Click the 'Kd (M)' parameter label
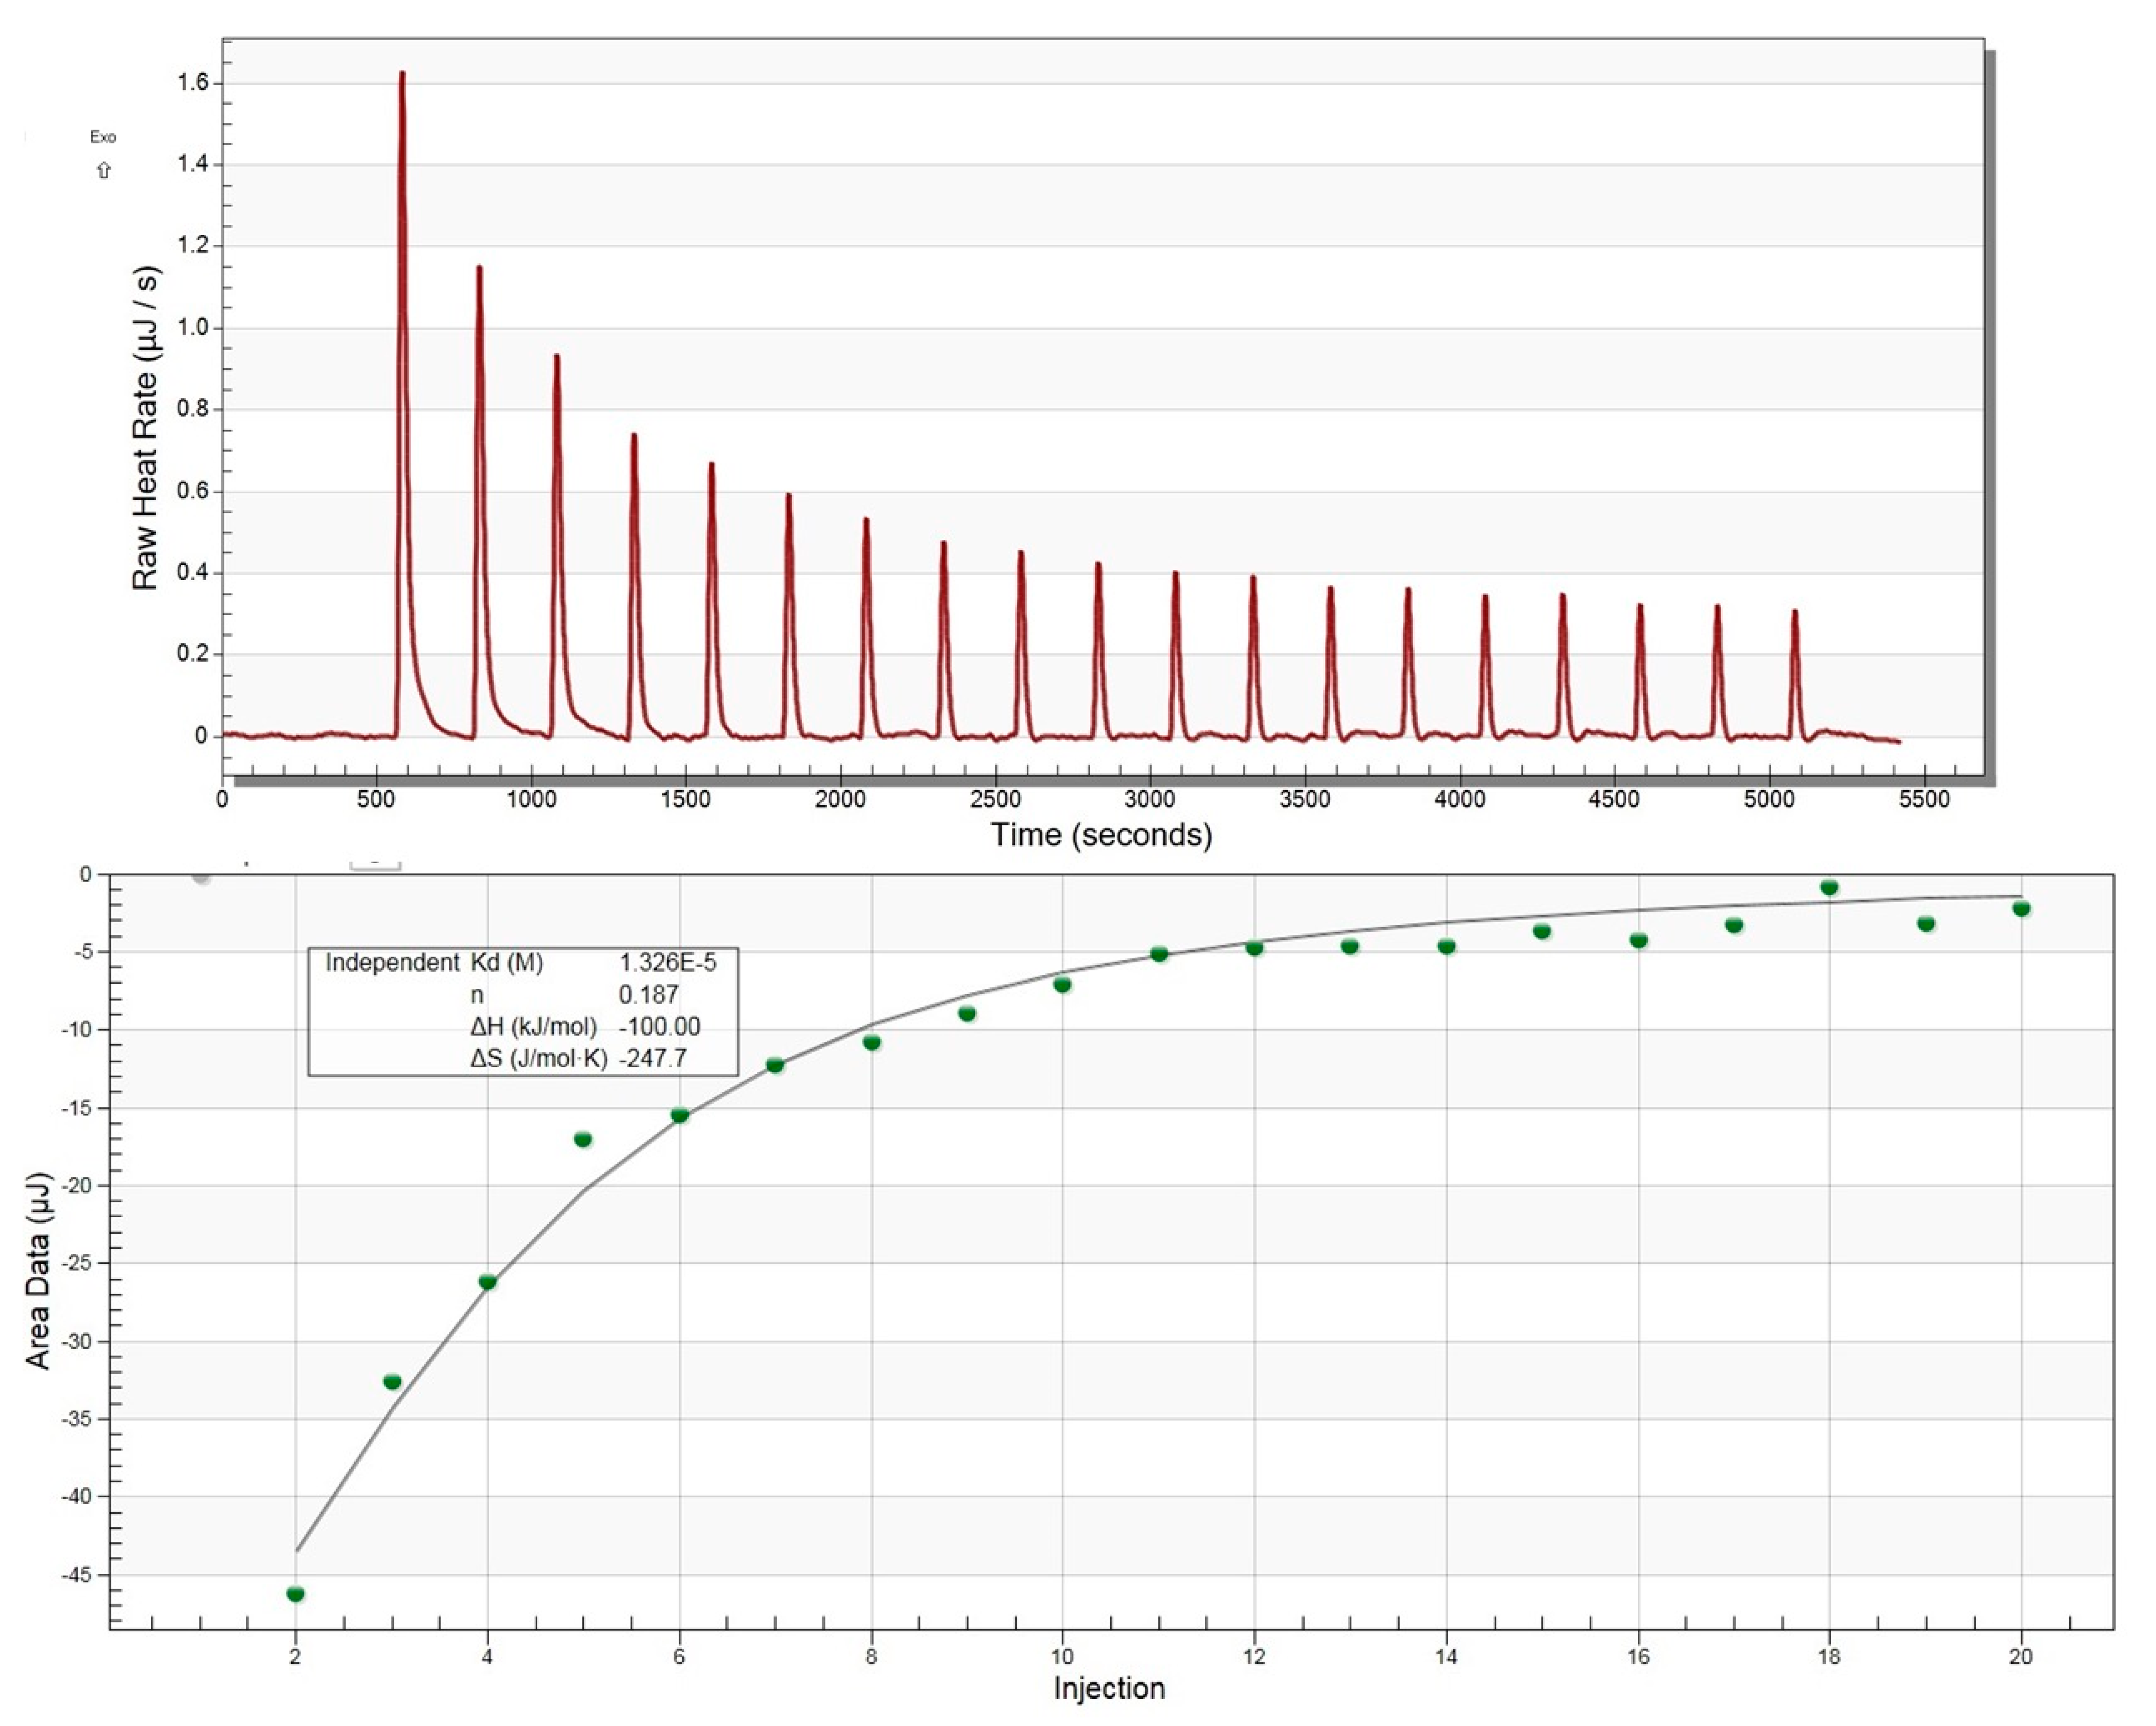The height and width of the screenshot is (1726, 2156). pos(507,963)
